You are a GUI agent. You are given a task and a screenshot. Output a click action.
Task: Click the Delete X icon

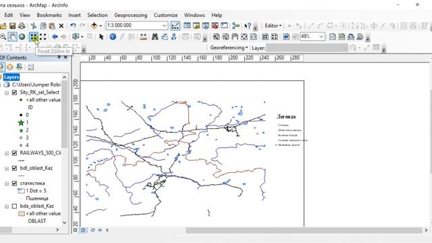tap(61, 26)
